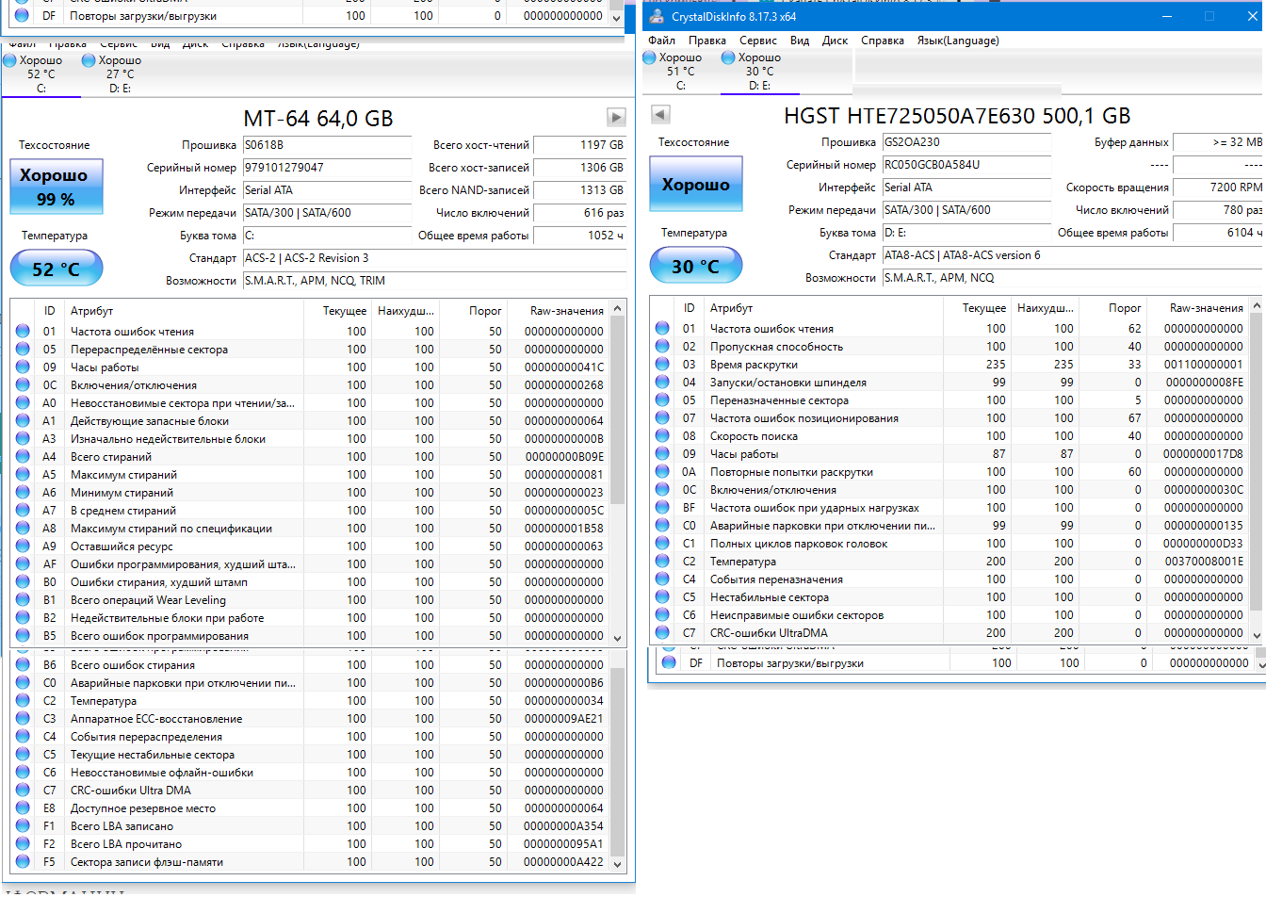
Task: Open Справка menu in right window
Action: point(882,41)
